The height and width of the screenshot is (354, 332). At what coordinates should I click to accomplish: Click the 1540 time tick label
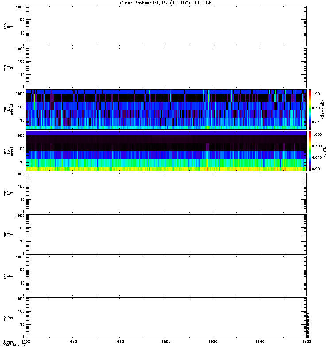point(259,342)
